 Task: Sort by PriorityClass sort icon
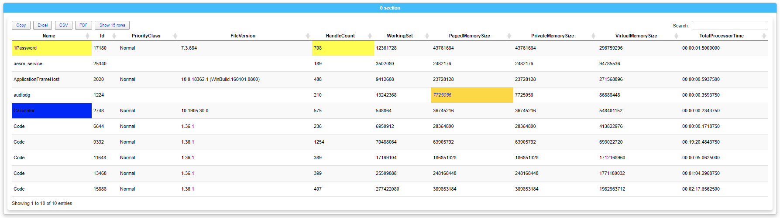pos(175,36)
